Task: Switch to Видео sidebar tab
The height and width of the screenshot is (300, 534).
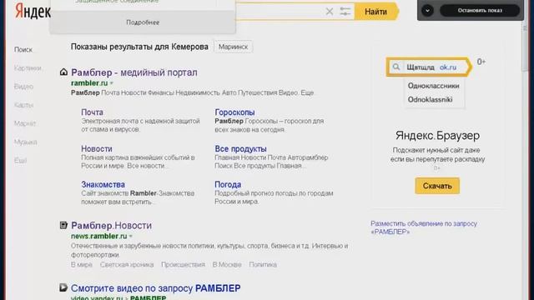Action: [23, 87]
